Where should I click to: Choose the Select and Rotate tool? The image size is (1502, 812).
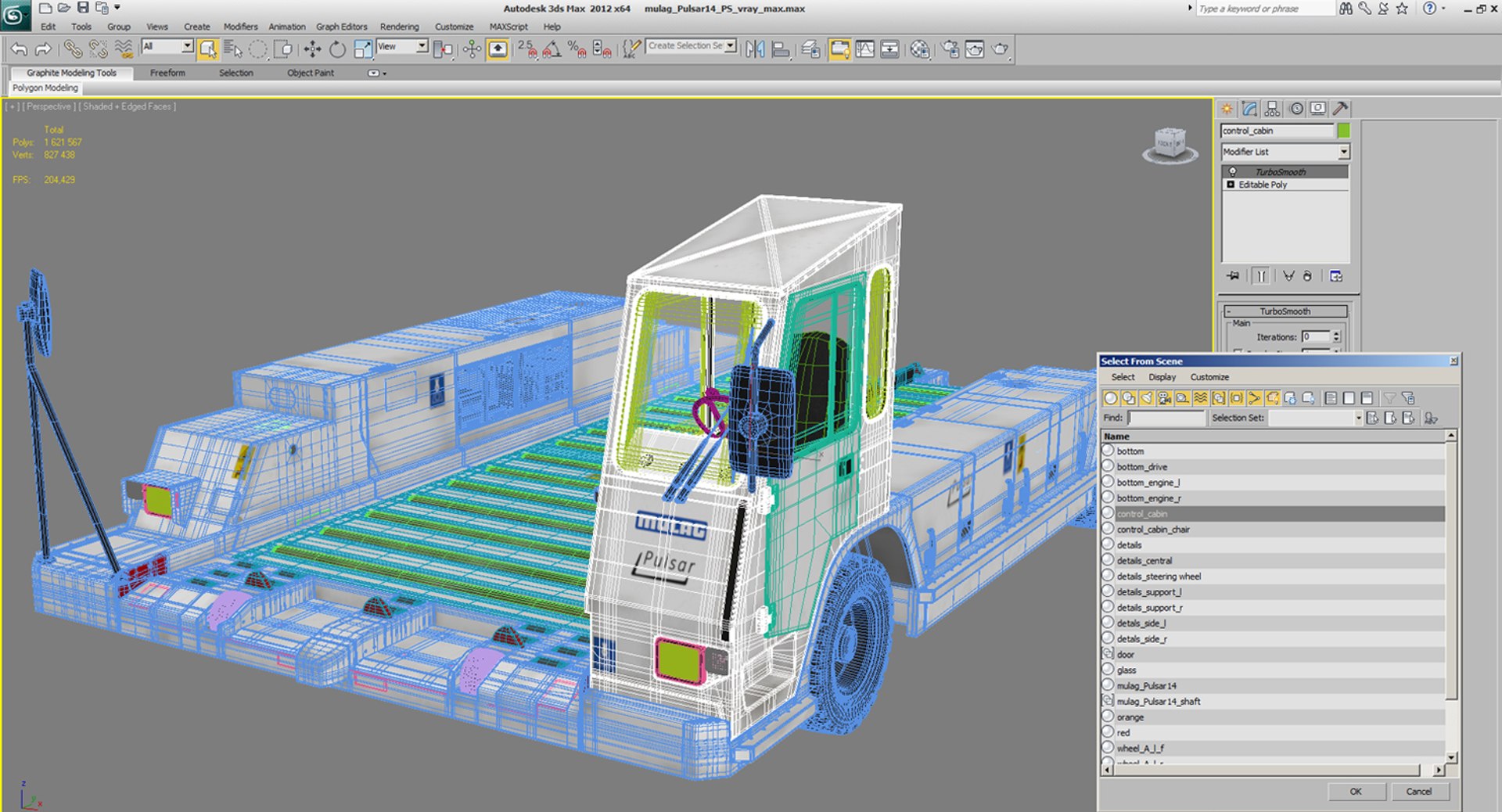coord(337,49)
